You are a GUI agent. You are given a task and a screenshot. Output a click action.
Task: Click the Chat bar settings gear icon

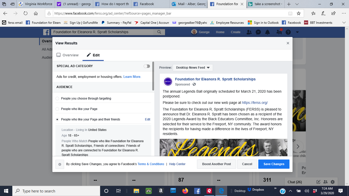(332, 182)
